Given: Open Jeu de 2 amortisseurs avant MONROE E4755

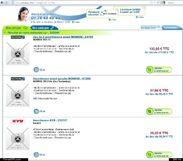Looking at the screenshot, I should coord(63,37).
